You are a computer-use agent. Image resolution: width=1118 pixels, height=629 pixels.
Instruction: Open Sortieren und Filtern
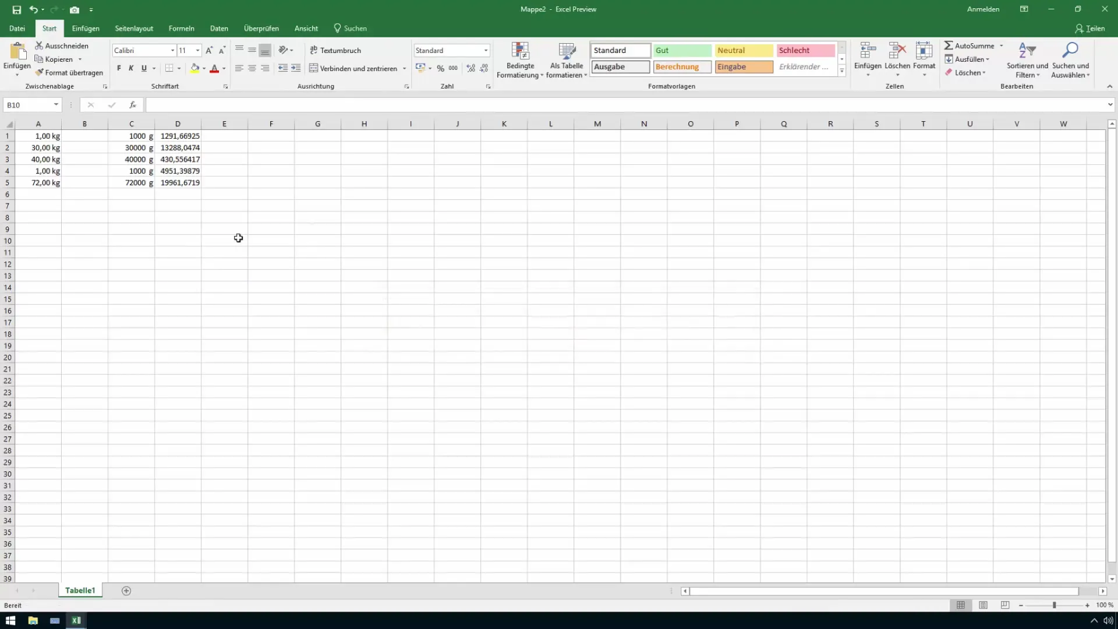(x=1027, y=60)
